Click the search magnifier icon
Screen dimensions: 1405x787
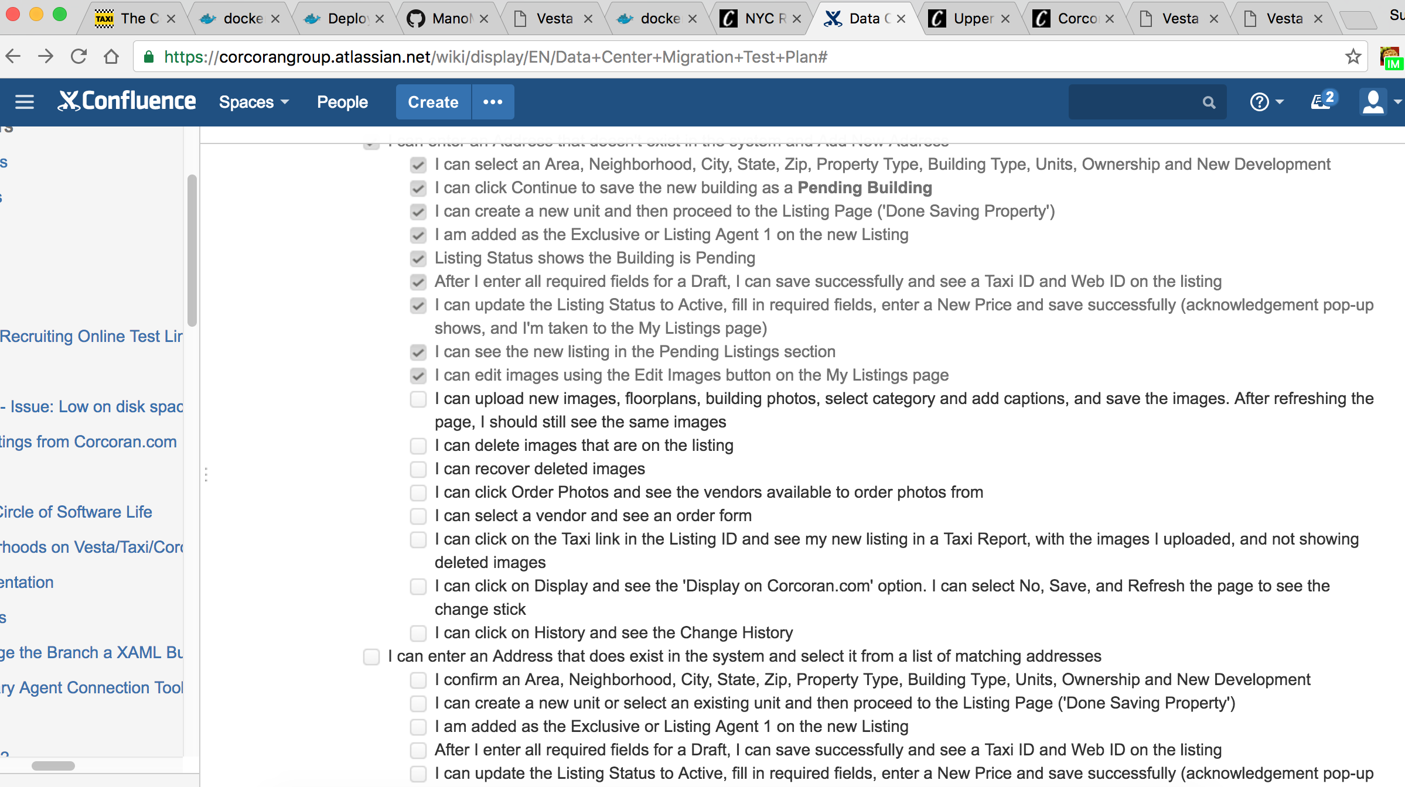1209,102
